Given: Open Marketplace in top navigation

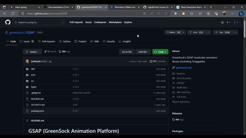Looking at the screenshot, I should click(x=115, y=22).
